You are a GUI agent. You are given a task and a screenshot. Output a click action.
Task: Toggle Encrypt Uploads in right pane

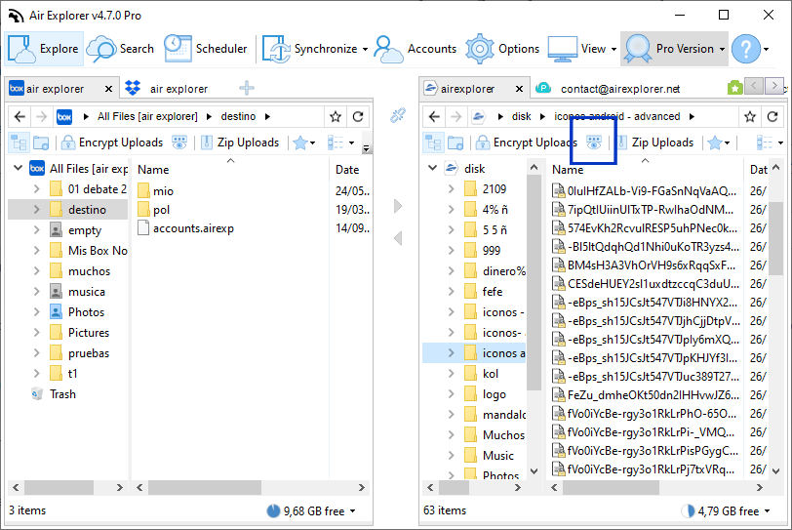[x=527, y=143]
